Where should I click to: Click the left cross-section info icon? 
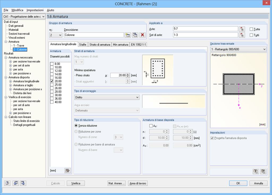(x=256, y=172)
